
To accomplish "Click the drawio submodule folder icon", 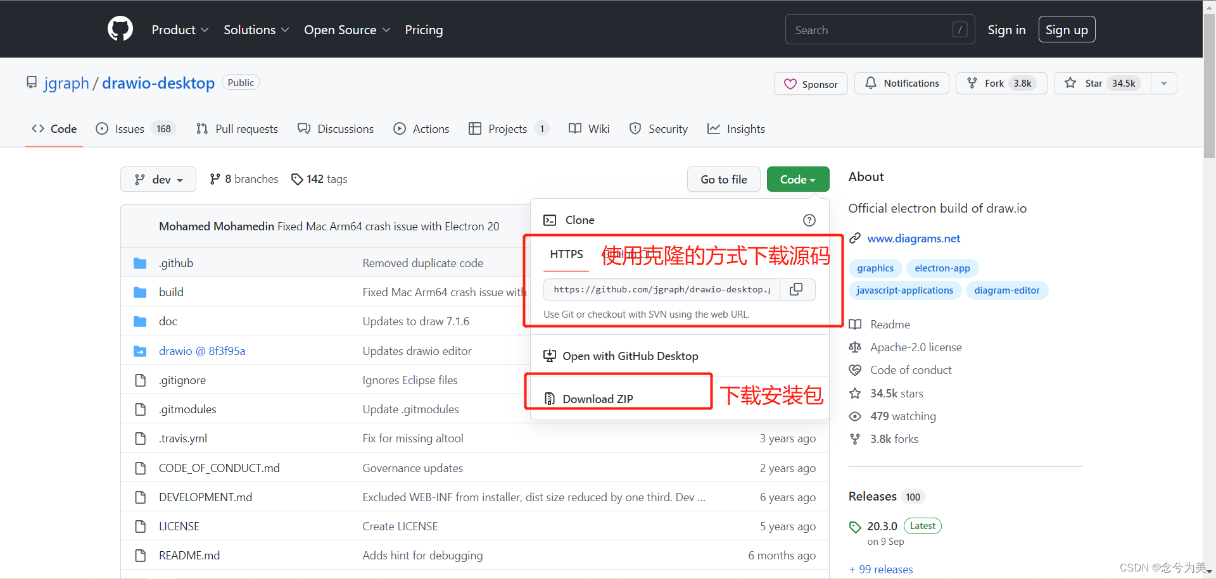I will coord(140,351).
